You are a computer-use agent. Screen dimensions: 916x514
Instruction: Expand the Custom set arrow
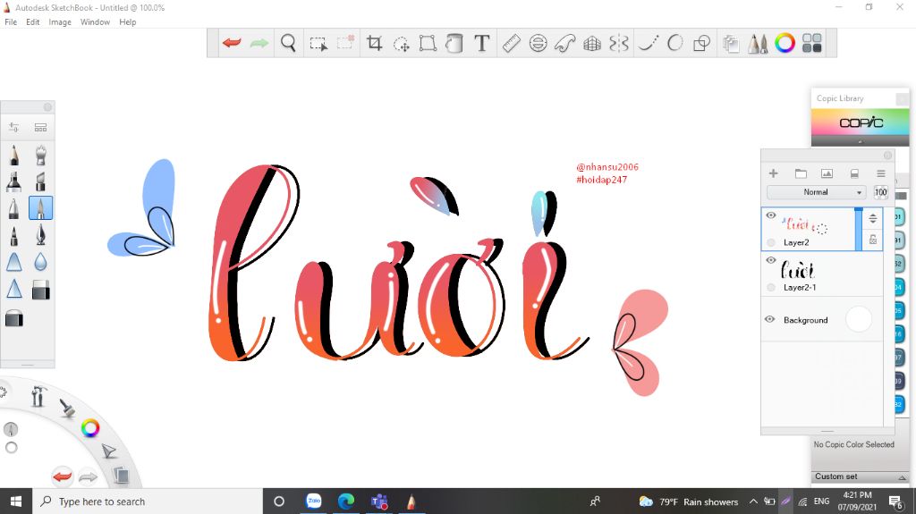pyautogui.click(x=902, y=477)
